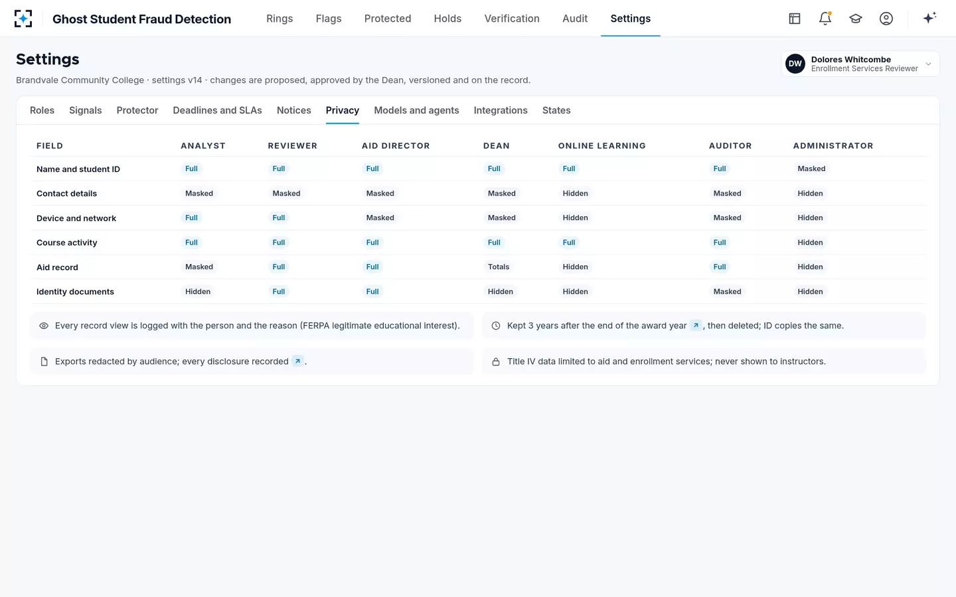Open the user account circle icon
Image resolution: width=956 pixels, height=597 pixels.
tap(886, 19)
